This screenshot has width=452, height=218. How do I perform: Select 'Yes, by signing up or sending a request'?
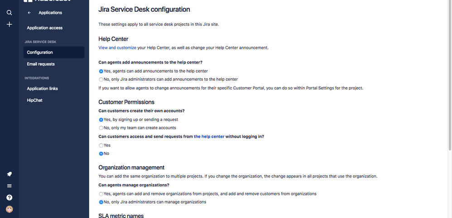[101, 120]
